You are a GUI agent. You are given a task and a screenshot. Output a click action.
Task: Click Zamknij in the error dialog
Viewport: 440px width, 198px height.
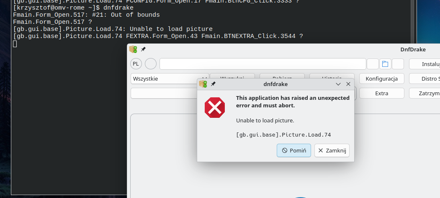(332, 150)
